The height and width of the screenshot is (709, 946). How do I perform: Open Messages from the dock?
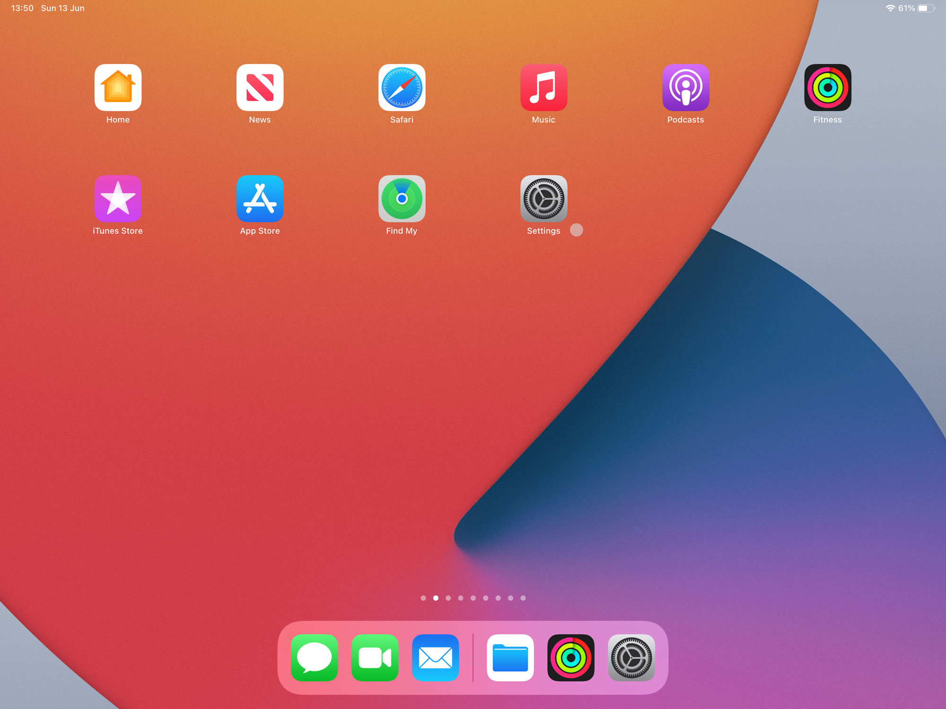(x=314, y=657)
